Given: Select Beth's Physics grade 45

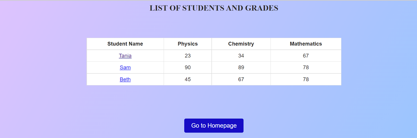Looking at the screenshot, I should (188, 79).
